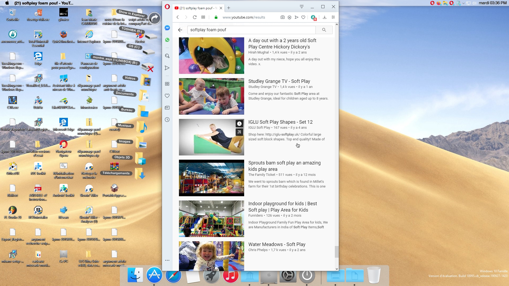Click the page scrollbar thumb

point(337,252)
